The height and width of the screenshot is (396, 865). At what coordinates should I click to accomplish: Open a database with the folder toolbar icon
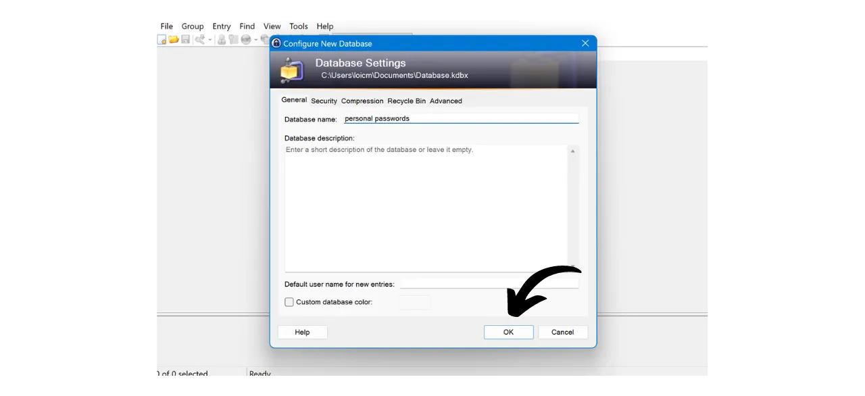(174, 39)
